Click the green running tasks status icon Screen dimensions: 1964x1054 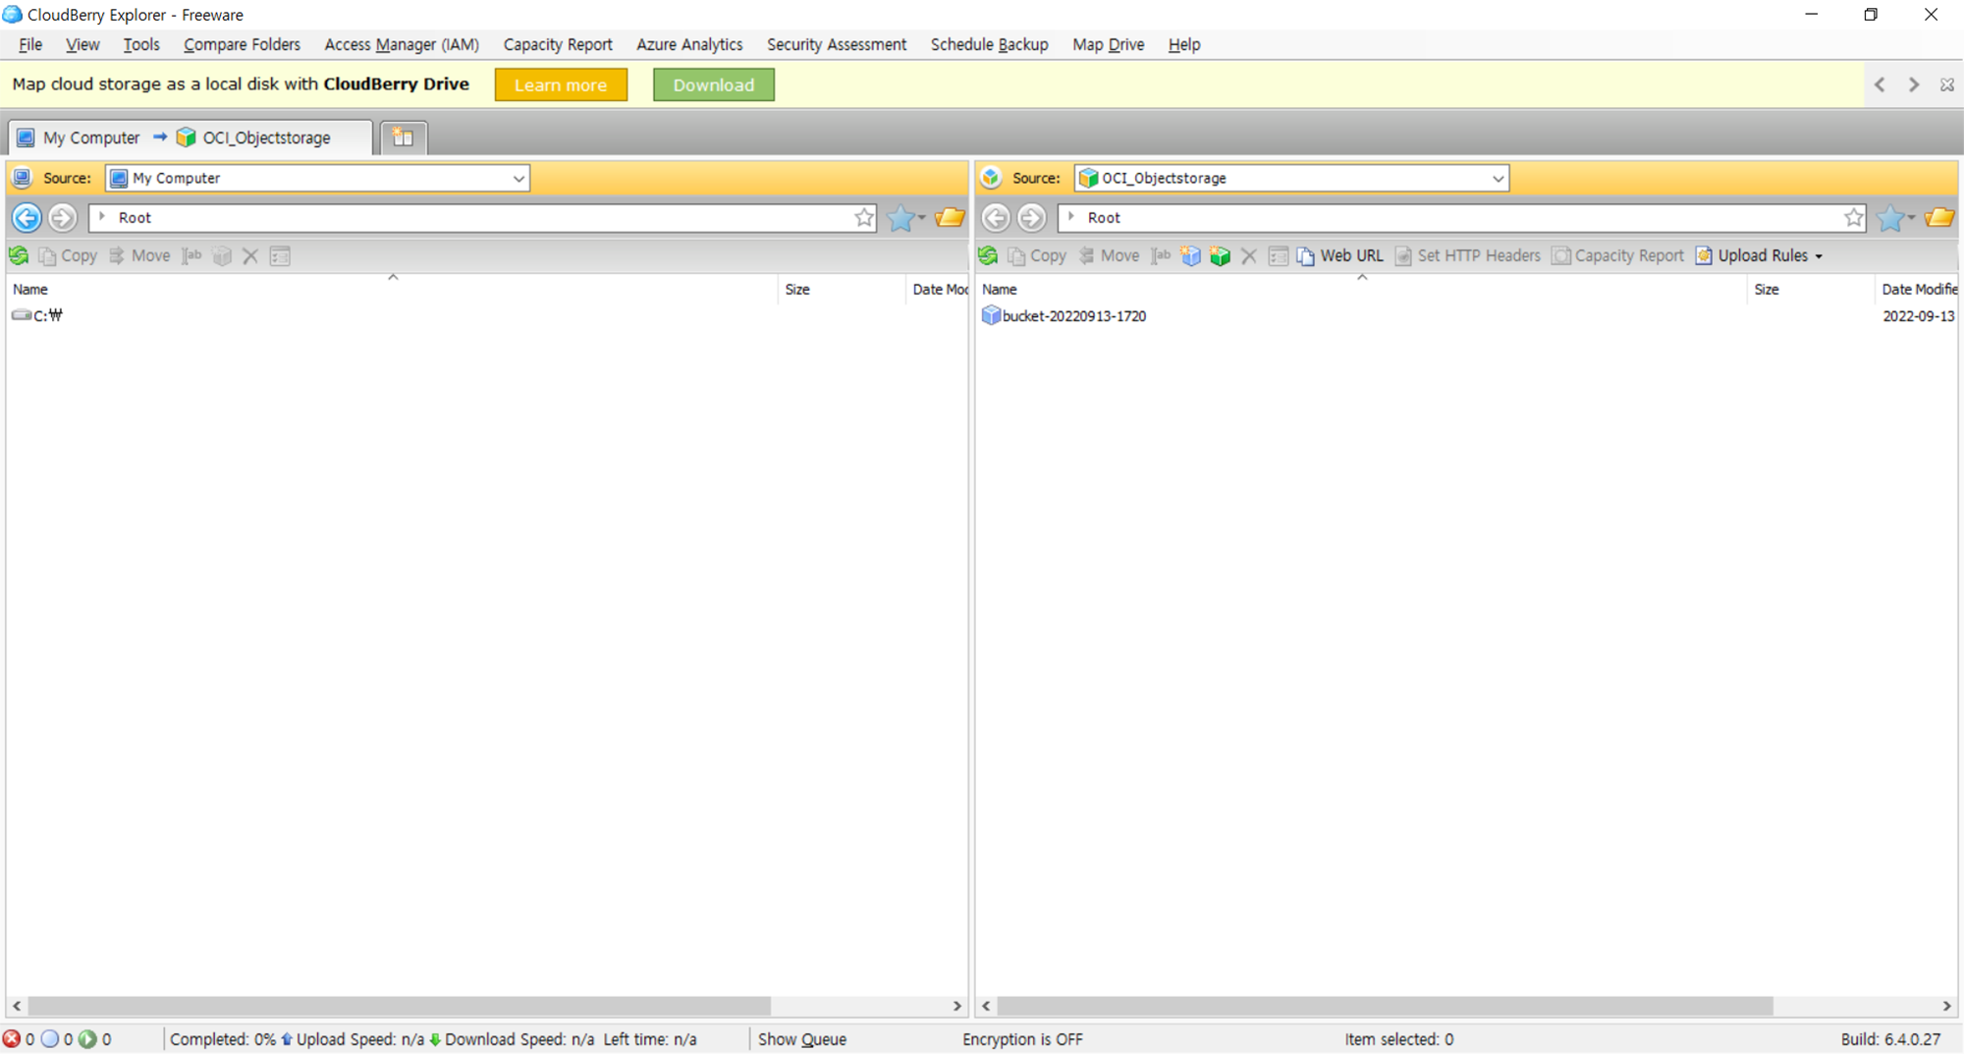[87, 1039]
